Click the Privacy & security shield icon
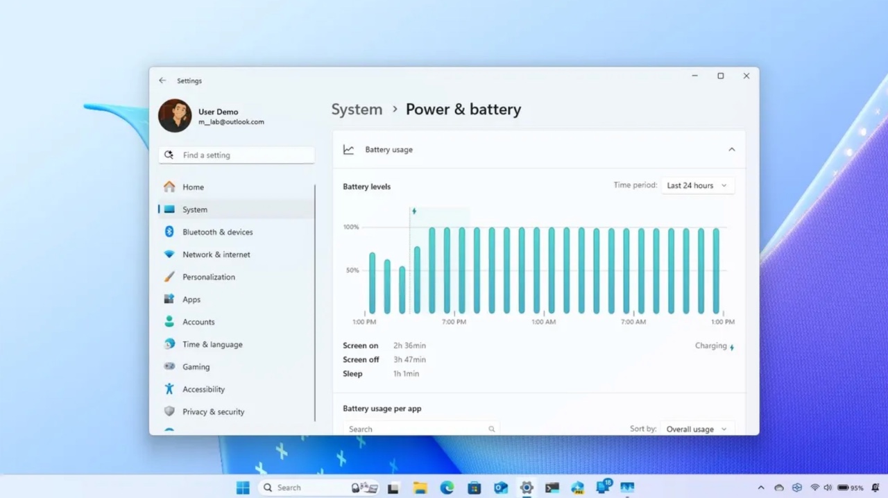 (169, 411)
